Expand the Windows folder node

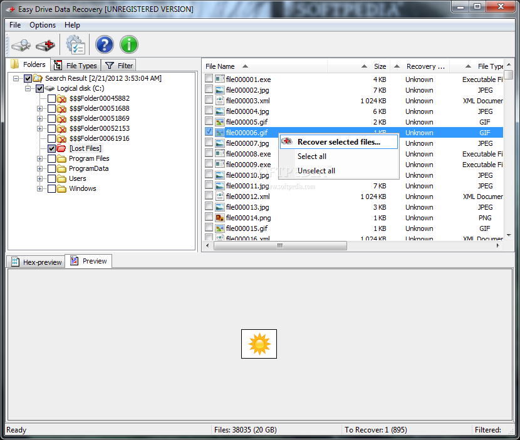[40, 188]
